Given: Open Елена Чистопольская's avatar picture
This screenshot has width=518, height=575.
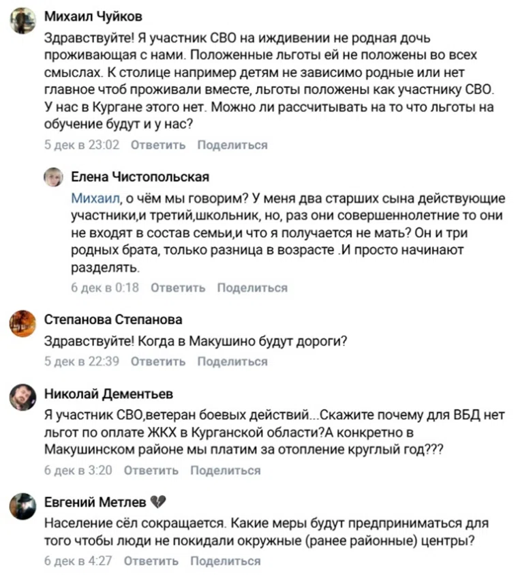Looking at the screenshot, I should [53, 177].
